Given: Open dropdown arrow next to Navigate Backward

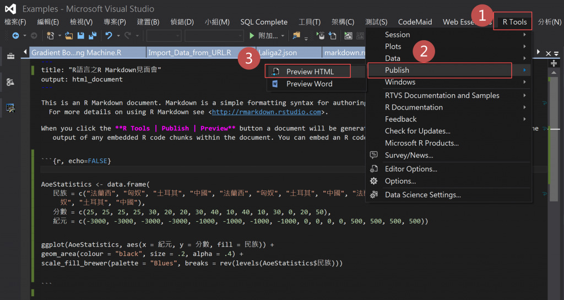Looking at the screenshot, I should pyautogui.click(x=24, y=36).
